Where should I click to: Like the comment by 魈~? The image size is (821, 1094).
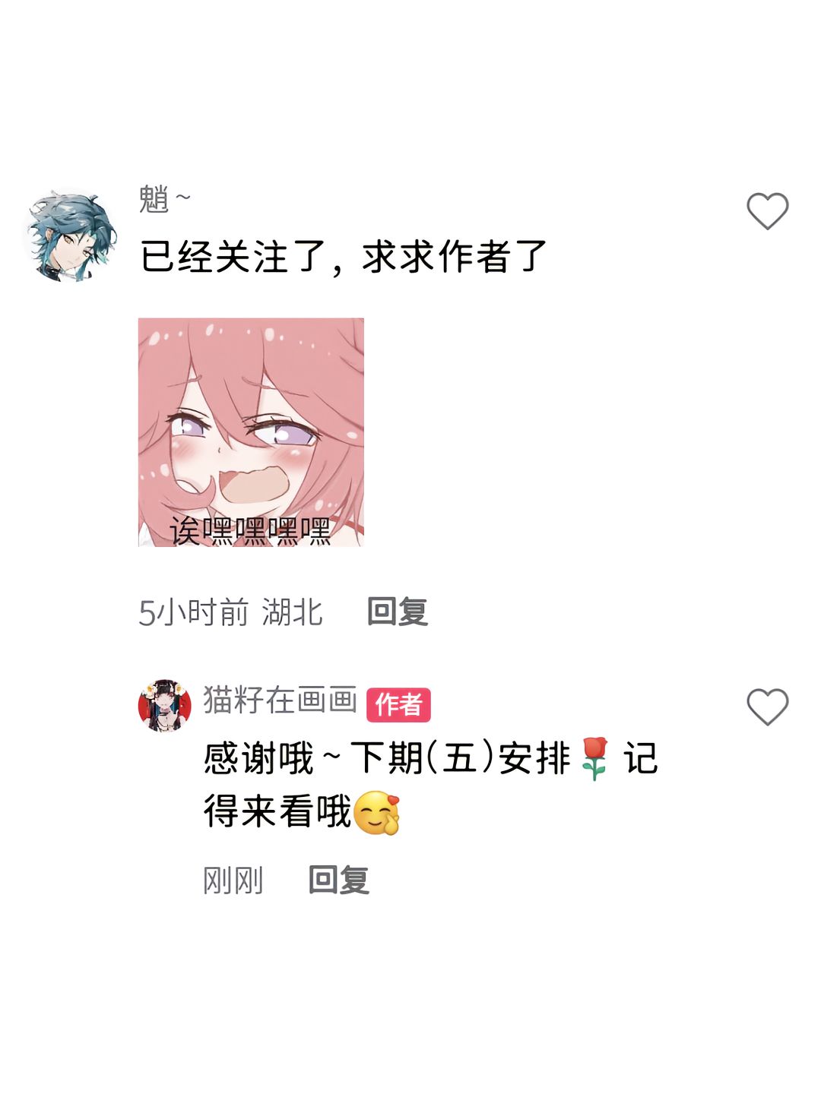767,210
